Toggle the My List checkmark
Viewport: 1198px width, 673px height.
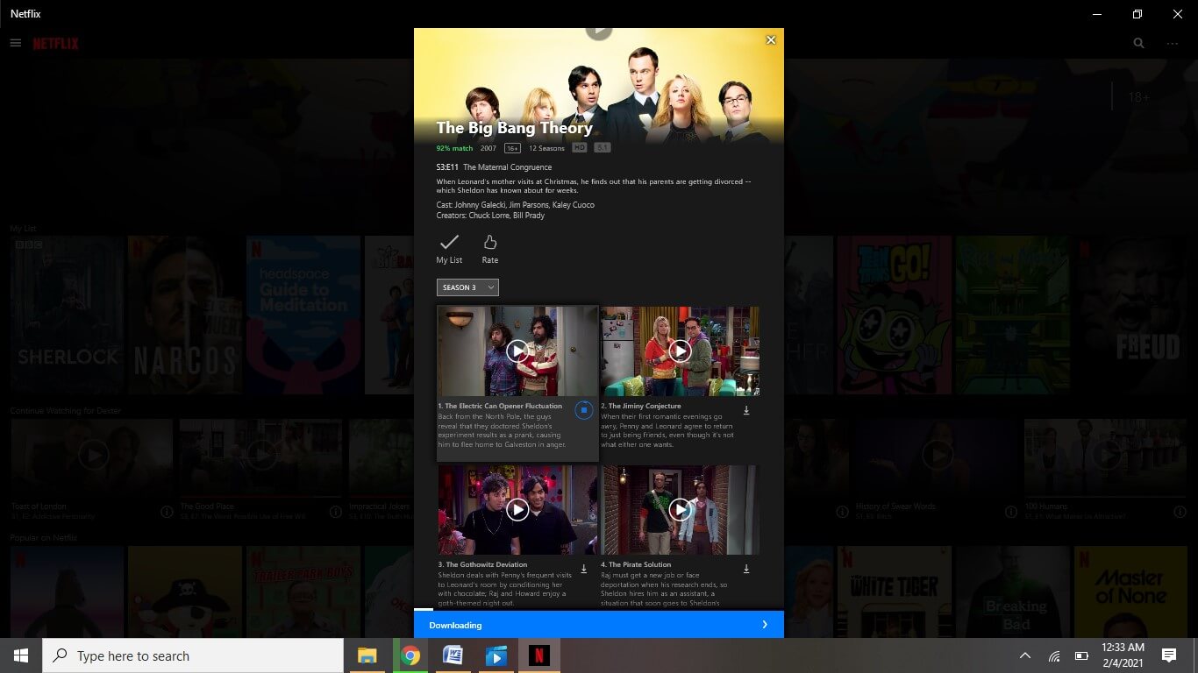pyautogui.click(x=449, y=249)
